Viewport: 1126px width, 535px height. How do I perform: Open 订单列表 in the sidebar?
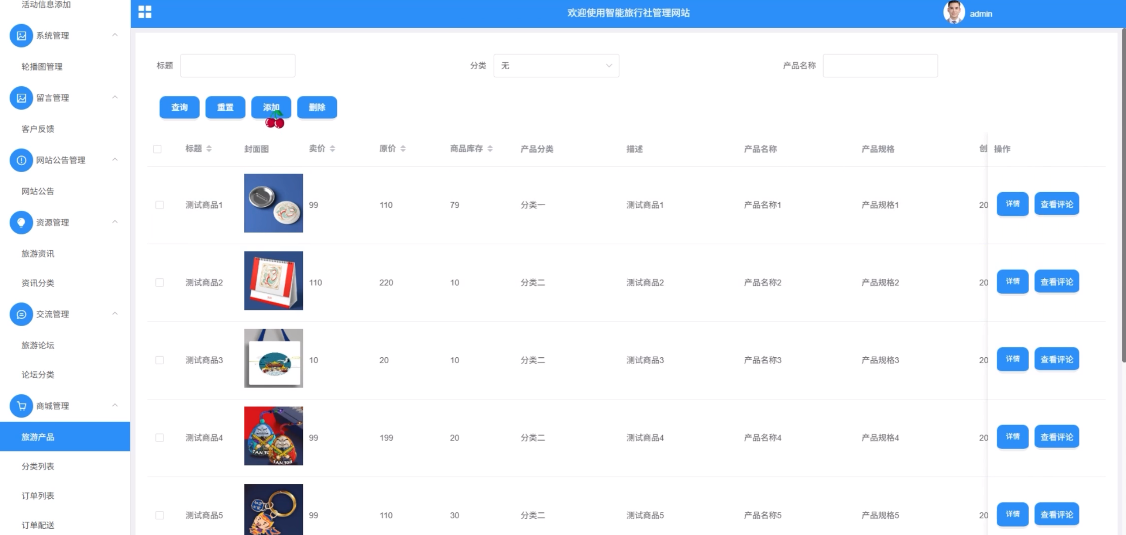[38, 496]
